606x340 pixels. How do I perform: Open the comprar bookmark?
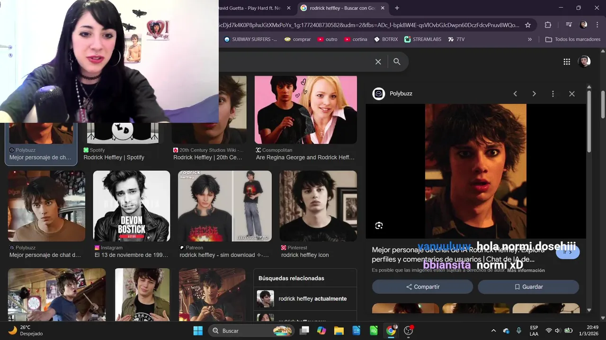297,39
